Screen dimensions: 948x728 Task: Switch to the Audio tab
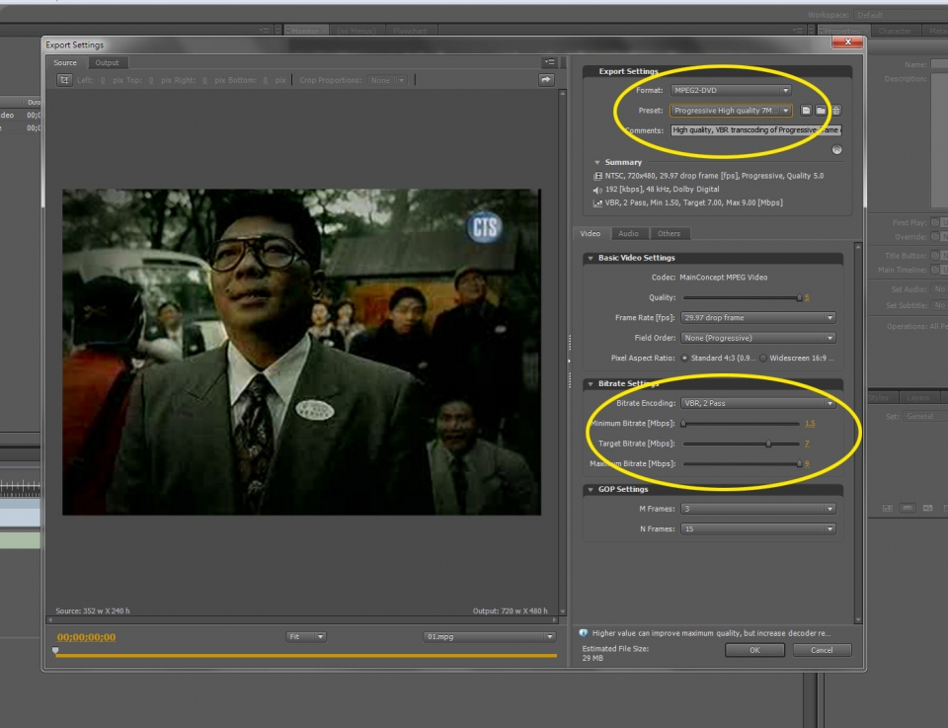[628, 234]
